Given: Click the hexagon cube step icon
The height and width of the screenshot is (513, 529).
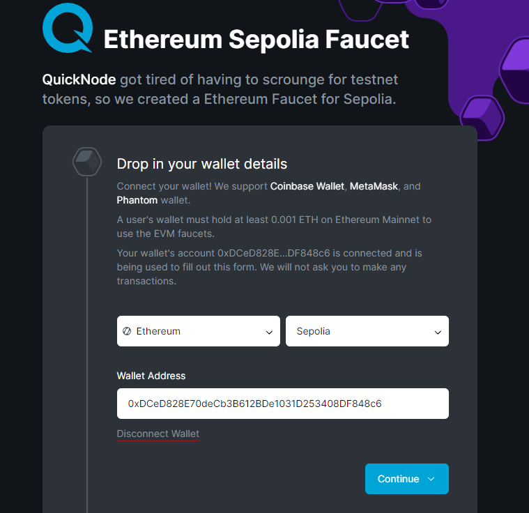Looking at the screenshot, I should (x=87, y=162).
